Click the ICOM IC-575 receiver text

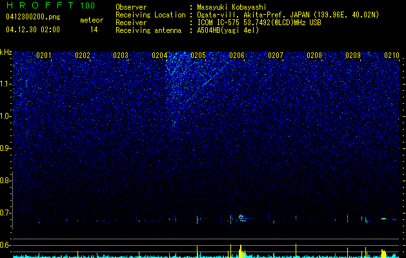coord(259,23)
